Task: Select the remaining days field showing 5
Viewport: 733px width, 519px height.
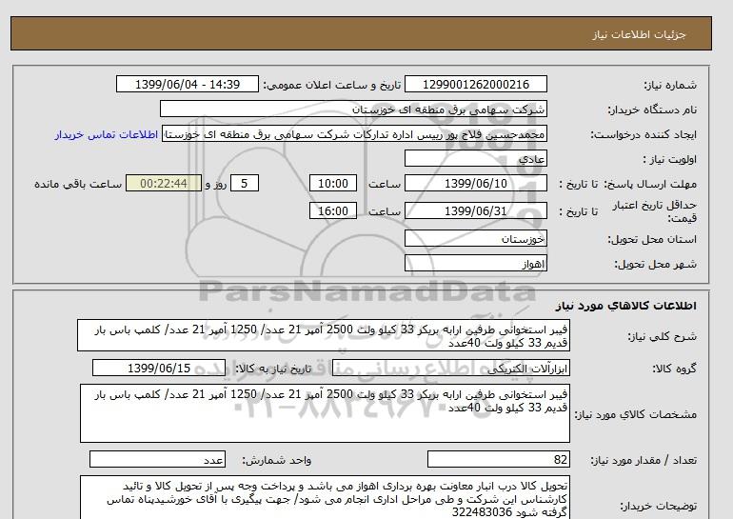Action: tap(246, 184)
